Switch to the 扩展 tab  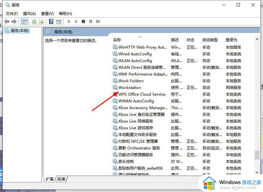pyautogui.click(x=50, y=179)
